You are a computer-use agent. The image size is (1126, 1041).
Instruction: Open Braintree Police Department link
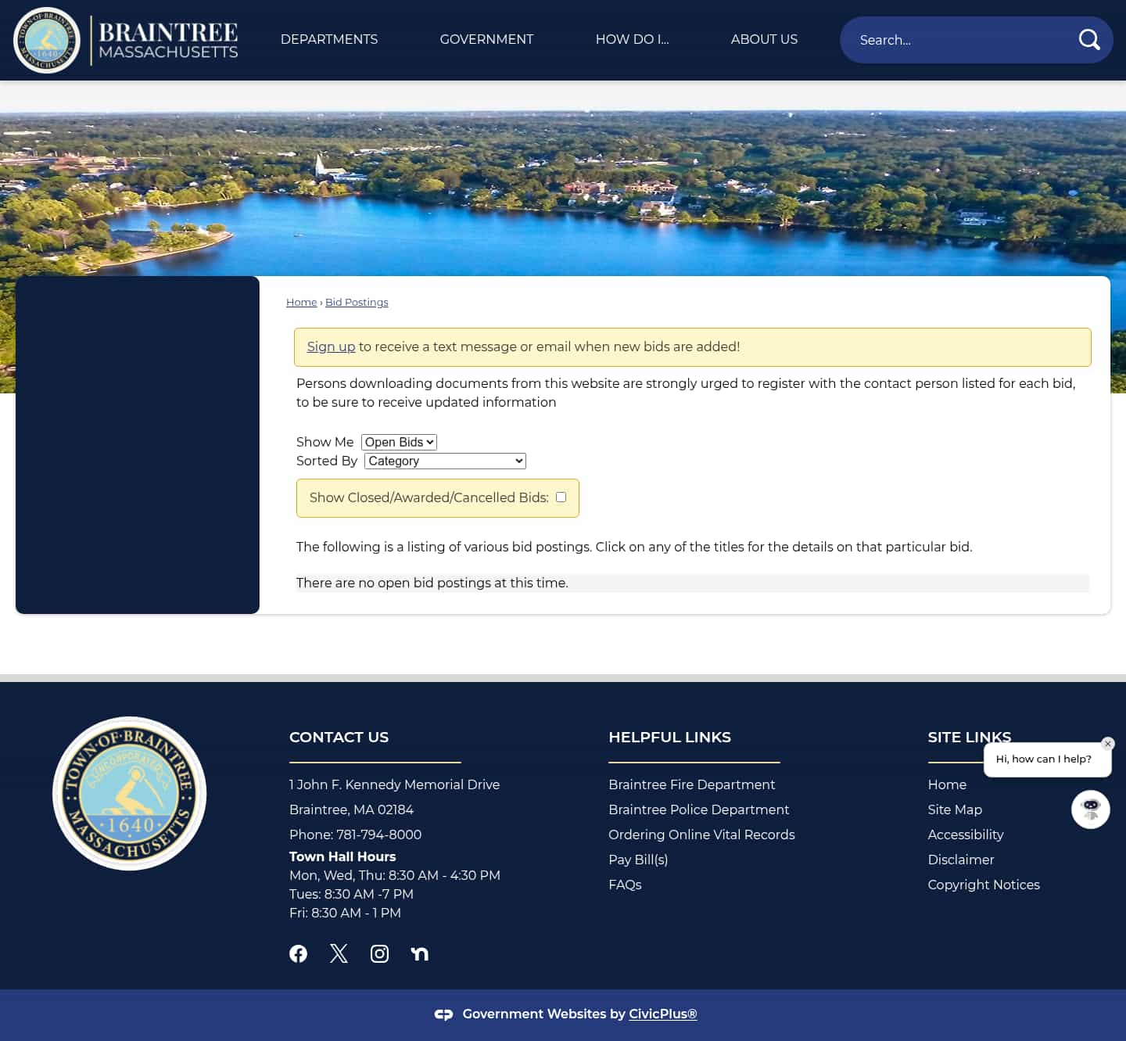point(699,809)
